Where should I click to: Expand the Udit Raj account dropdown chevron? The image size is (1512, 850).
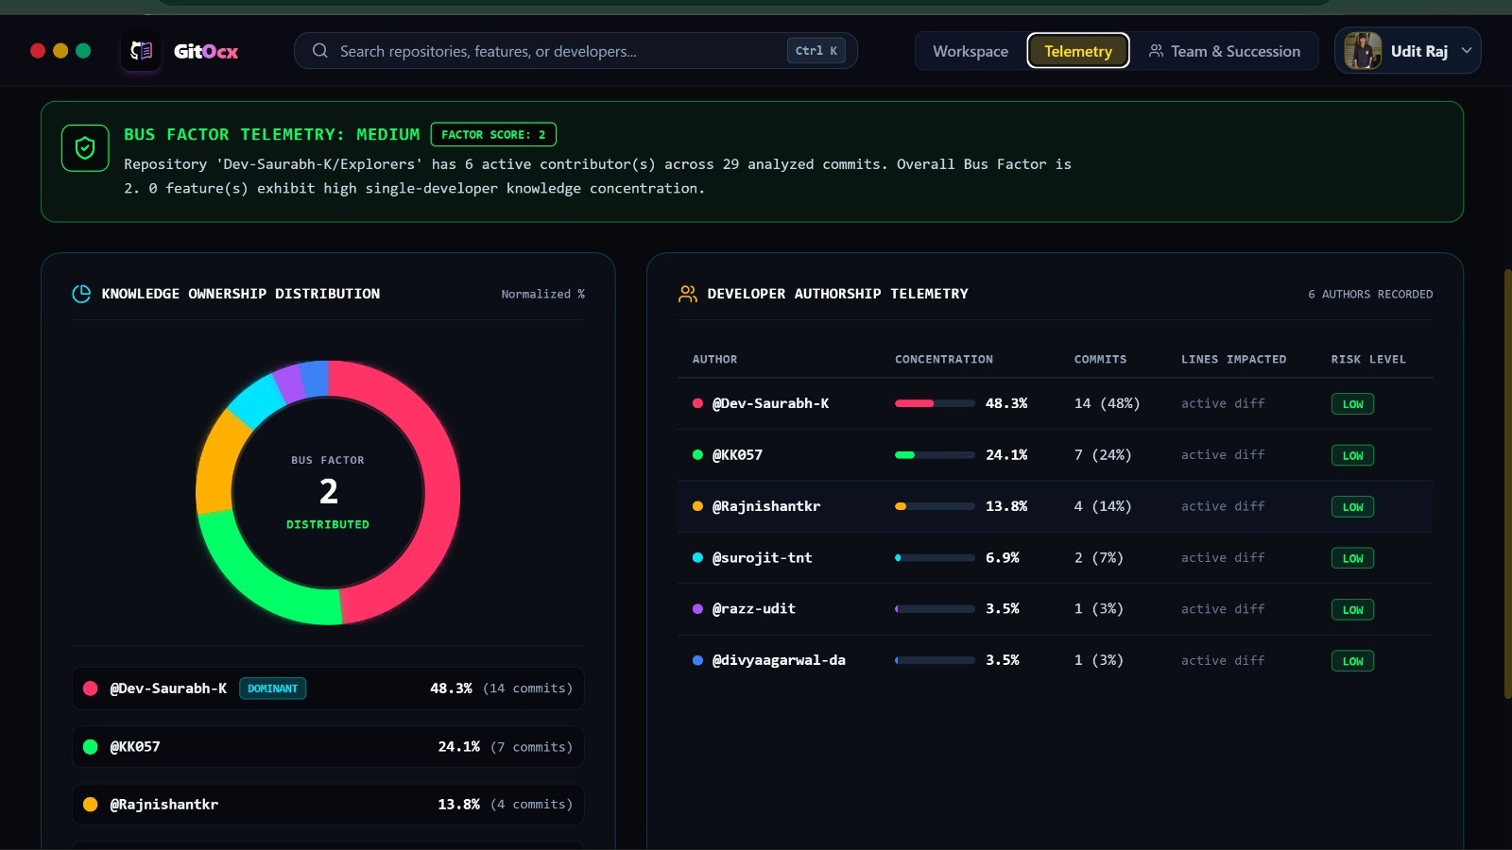pos(1467,51)
